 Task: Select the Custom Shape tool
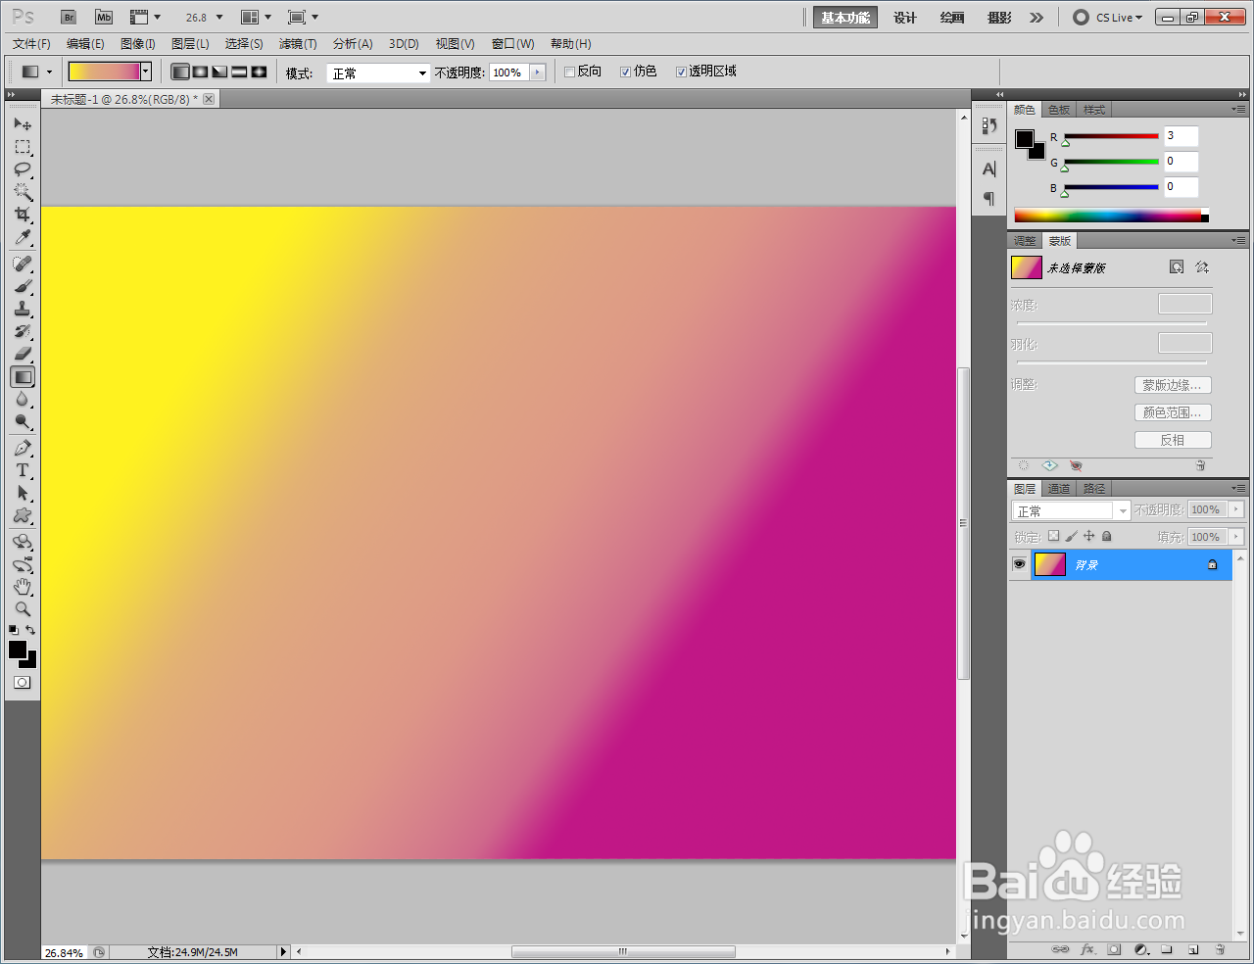(23, 516)
